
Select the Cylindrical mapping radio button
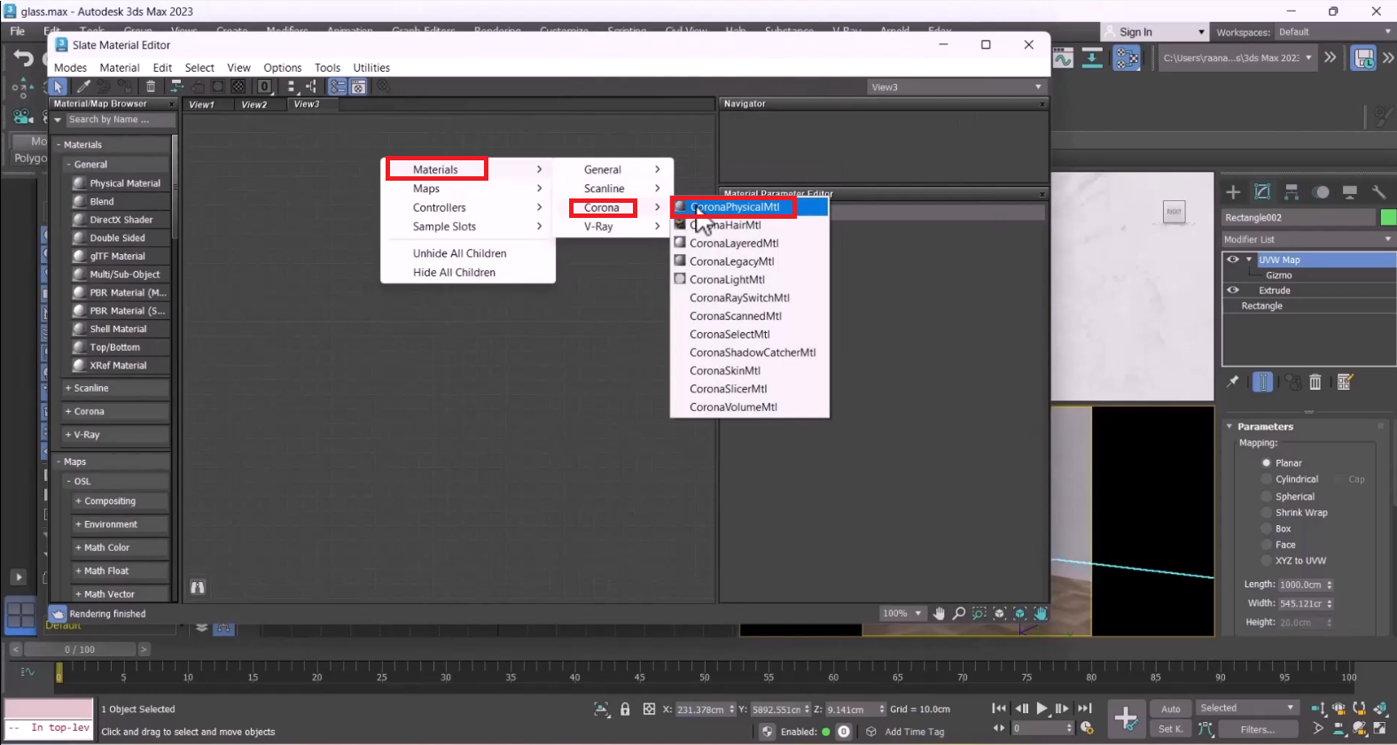(x=1267, y=479)
